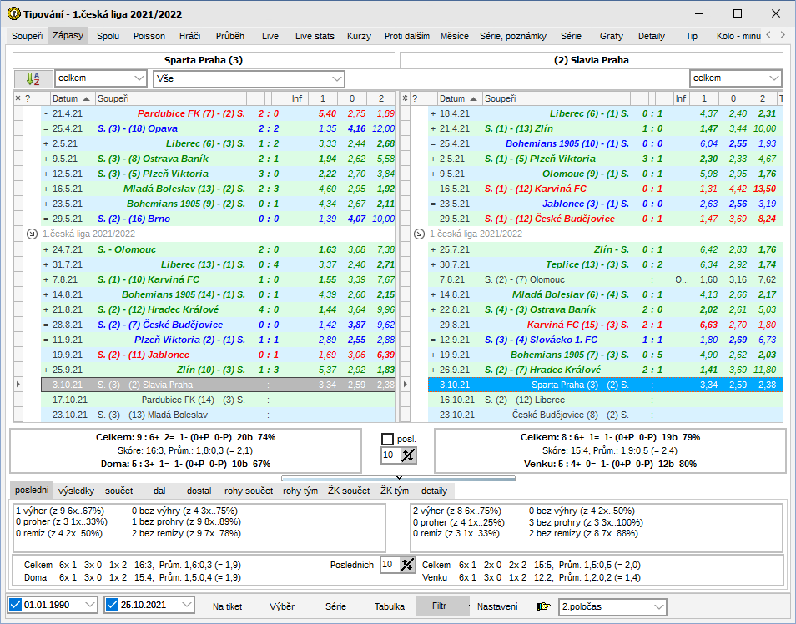Viewport: 796px width, 624px height.
Task: Click the Série button in the bottom bar
Action: tap(335, 606)
